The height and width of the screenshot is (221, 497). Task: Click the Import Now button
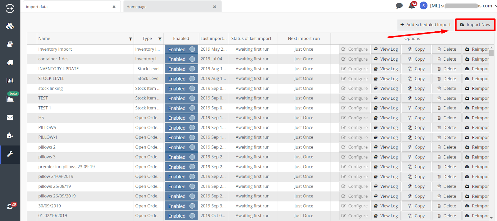point(475,25)
